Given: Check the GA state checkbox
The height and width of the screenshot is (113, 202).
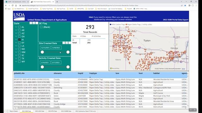Looking at the screenshot, I should tap(19, 36).
